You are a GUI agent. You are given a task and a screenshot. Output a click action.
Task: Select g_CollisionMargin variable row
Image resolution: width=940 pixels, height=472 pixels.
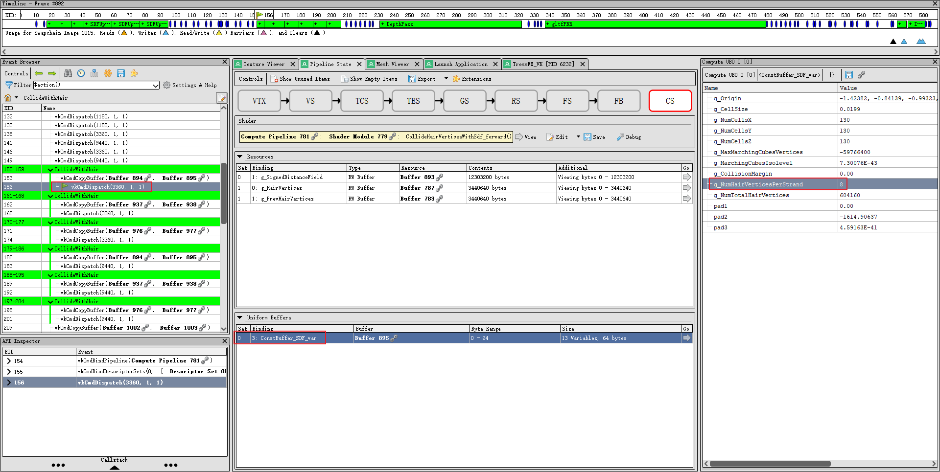(820, 174)
